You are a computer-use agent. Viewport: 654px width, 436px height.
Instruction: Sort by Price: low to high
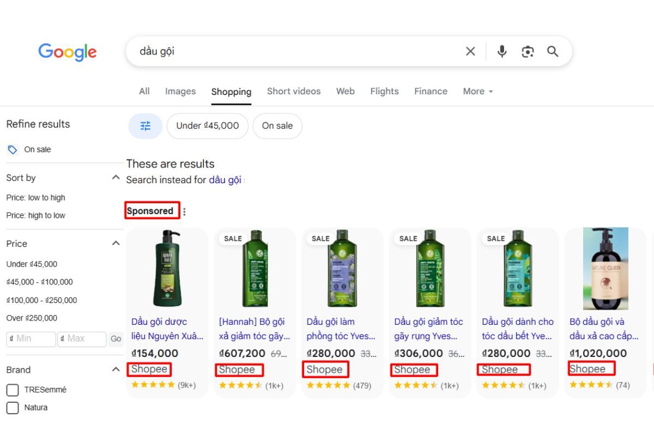[x=35, y=198]
